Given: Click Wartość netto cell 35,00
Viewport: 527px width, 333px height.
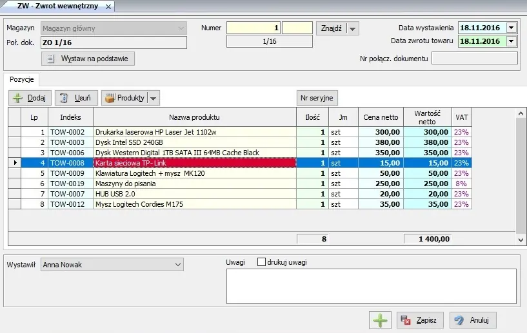Looking at the screenshot, I should (428, 204).
